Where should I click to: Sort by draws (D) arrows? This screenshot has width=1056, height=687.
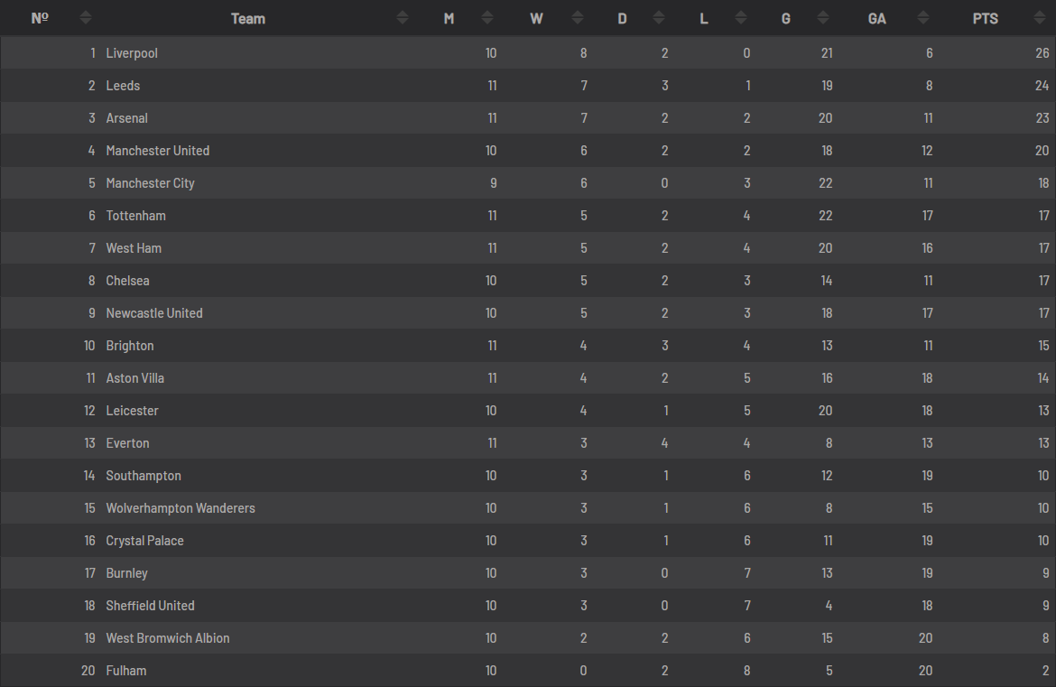659,18
